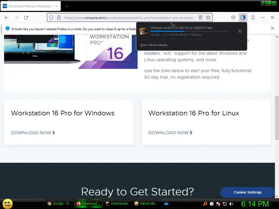Click the blue cloud taskbar icon
Viewport: 279px width, 209px height.
[166, 204]
